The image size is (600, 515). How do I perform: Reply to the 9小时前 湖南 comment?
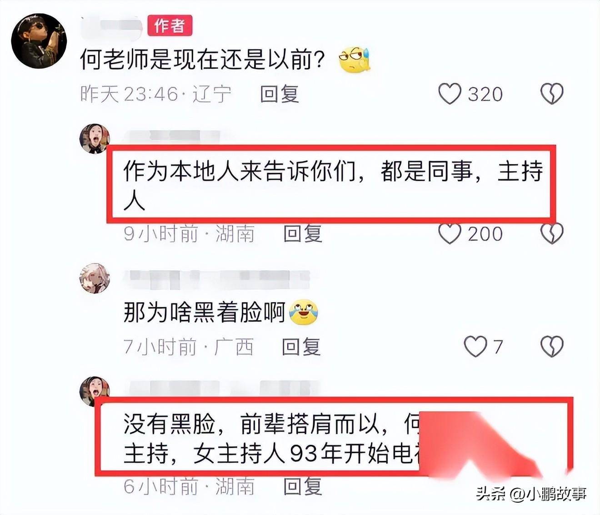[303, 234]
